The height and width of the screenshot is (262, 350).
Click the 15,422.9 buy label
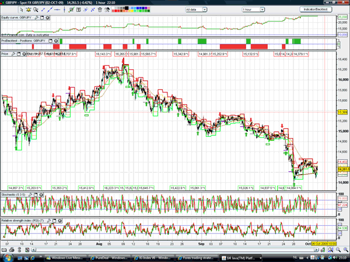(178, 188)
